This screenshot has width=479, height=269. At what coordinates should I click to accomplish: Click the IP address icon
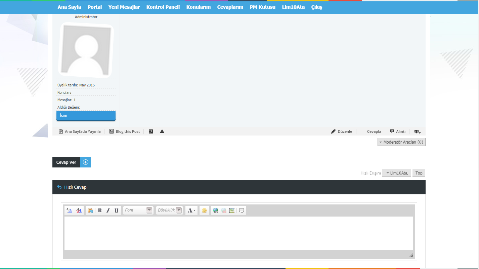click(151, 131)
